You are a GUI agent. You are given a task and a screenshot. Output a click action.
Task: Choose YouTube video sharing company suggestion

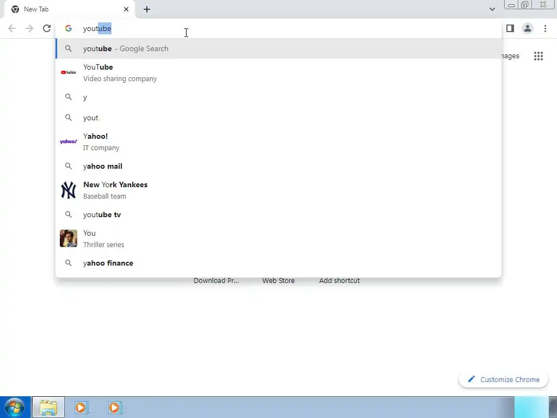278,73
